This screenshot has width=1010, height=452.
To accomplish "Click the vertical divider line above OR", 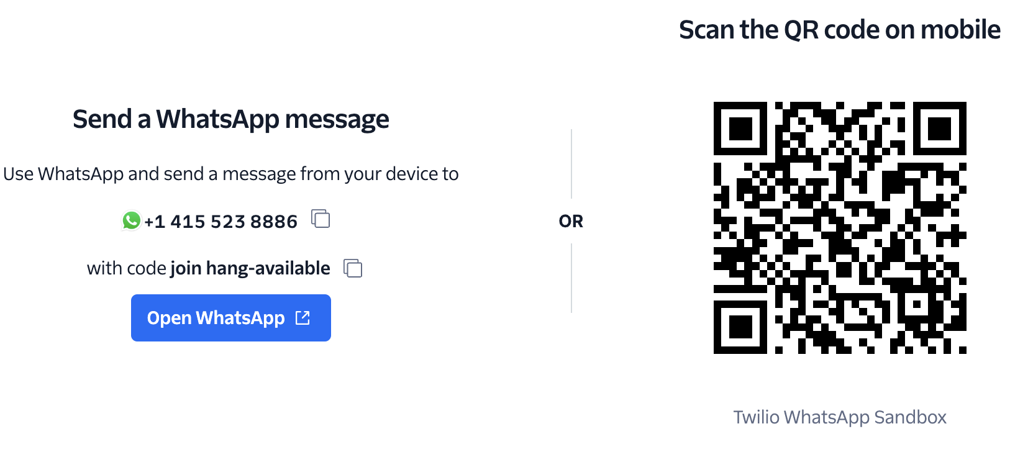I will 571,164.
